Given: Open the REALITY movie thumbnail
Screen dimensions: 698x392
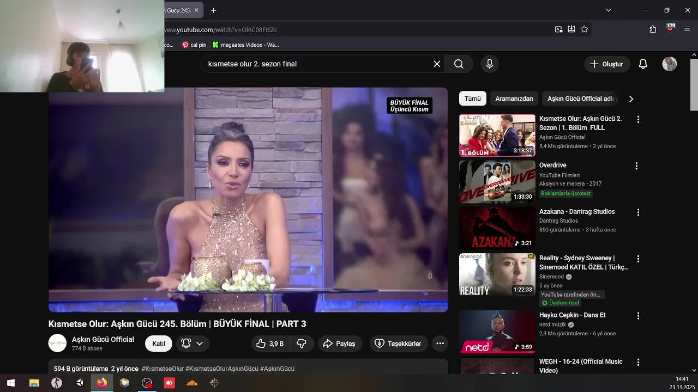Looking at the screenshot, I should [x=497, y=274].
